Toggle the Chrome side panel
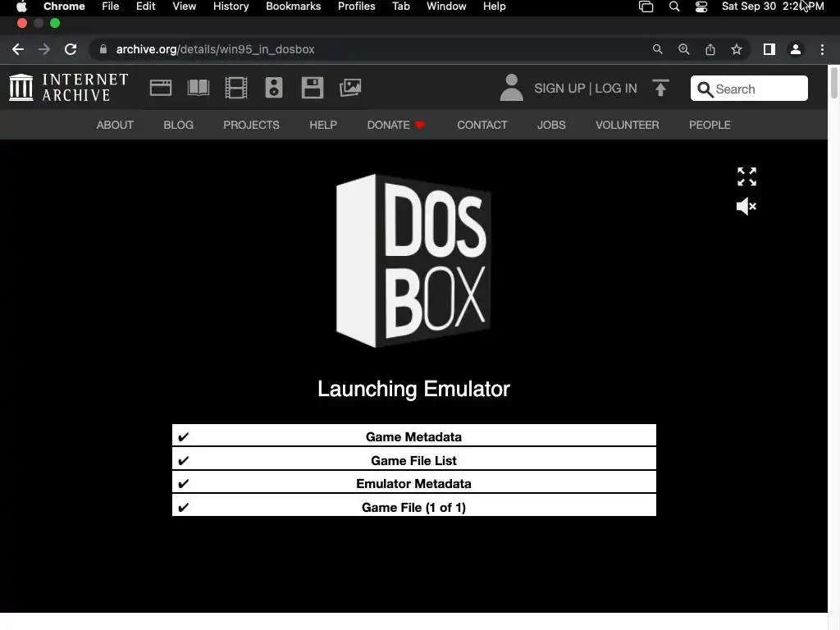Viewport: 840px width, 630px height. (769, 49)
